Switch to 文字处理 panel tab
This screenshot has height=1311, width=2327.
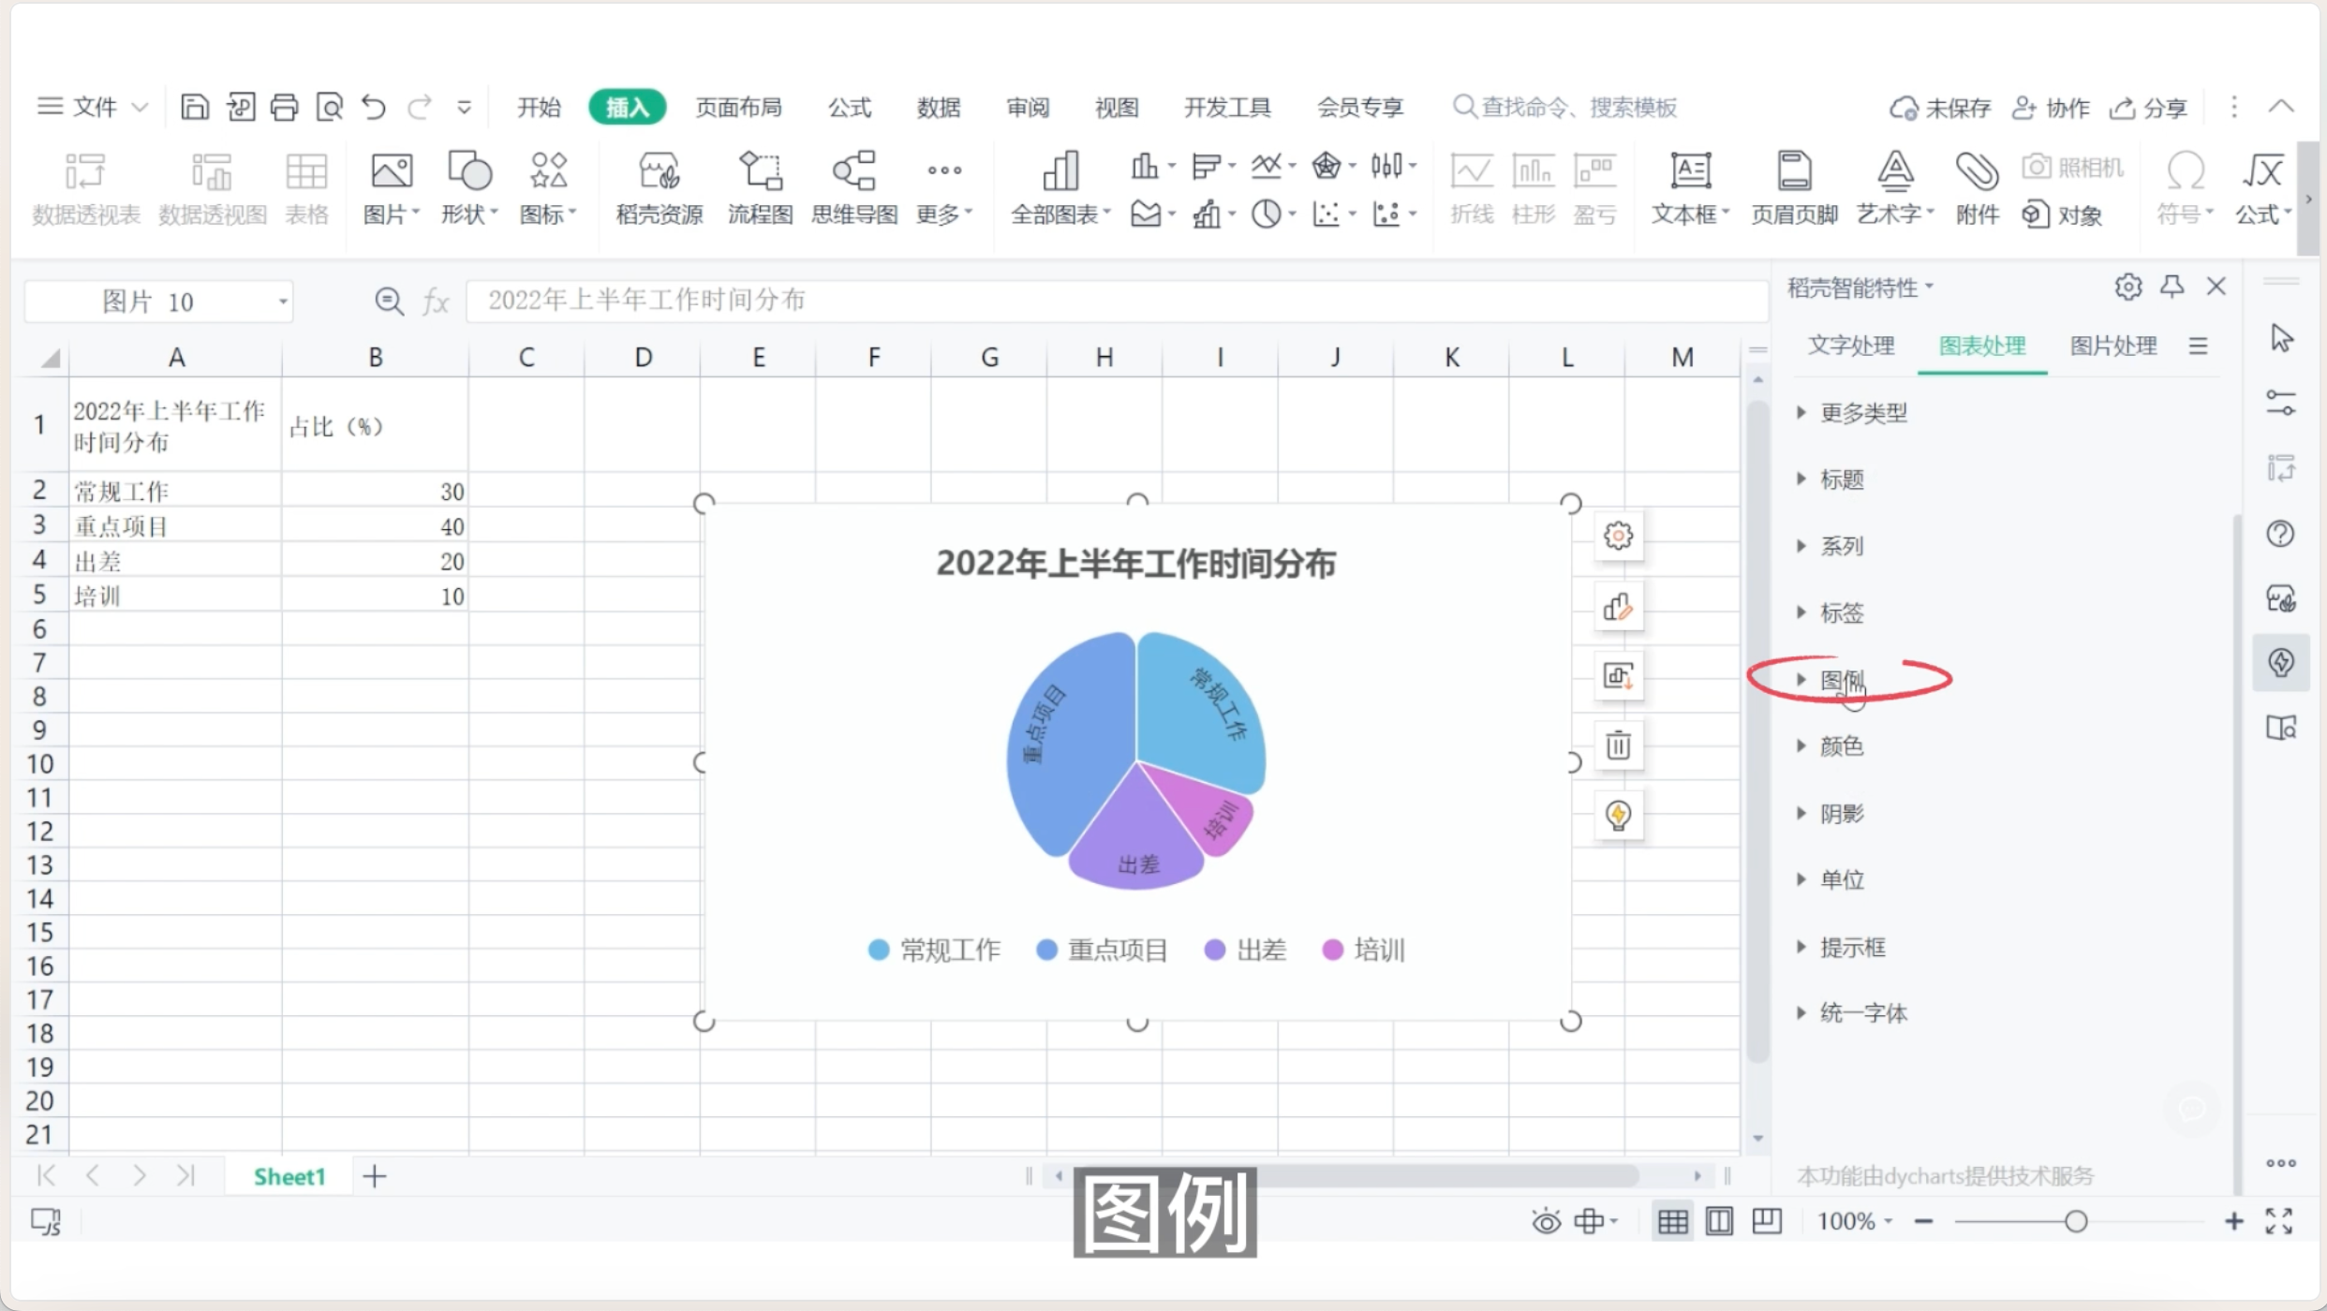(1851, 346)
